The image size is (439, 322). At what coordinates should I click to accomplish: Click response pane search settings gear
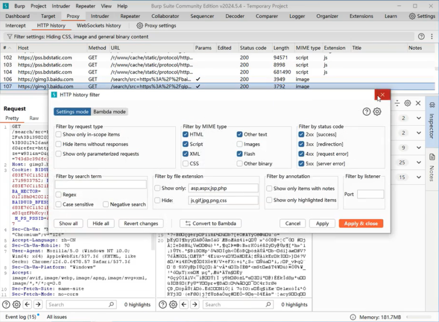click(173, 304)
